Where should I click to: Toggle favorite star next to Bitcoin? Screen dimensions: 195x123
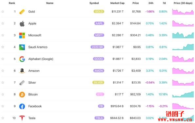click(x=3, y=94)
